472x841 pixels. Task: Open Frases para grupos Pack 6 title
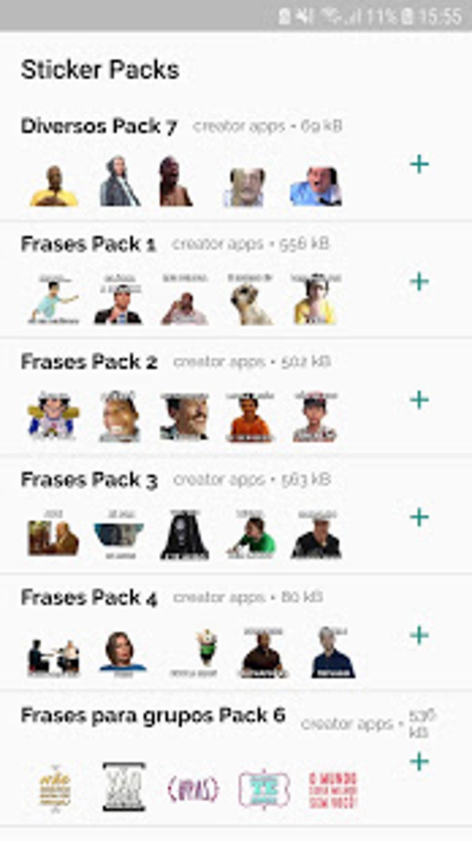(x=153, y=716)
